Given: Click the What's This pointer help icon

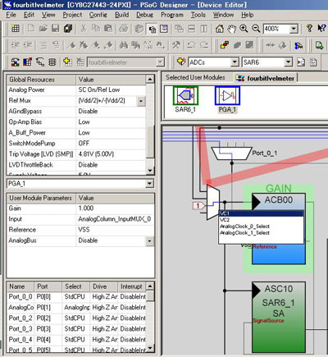Looking at the screenshot, I should 321,28.
